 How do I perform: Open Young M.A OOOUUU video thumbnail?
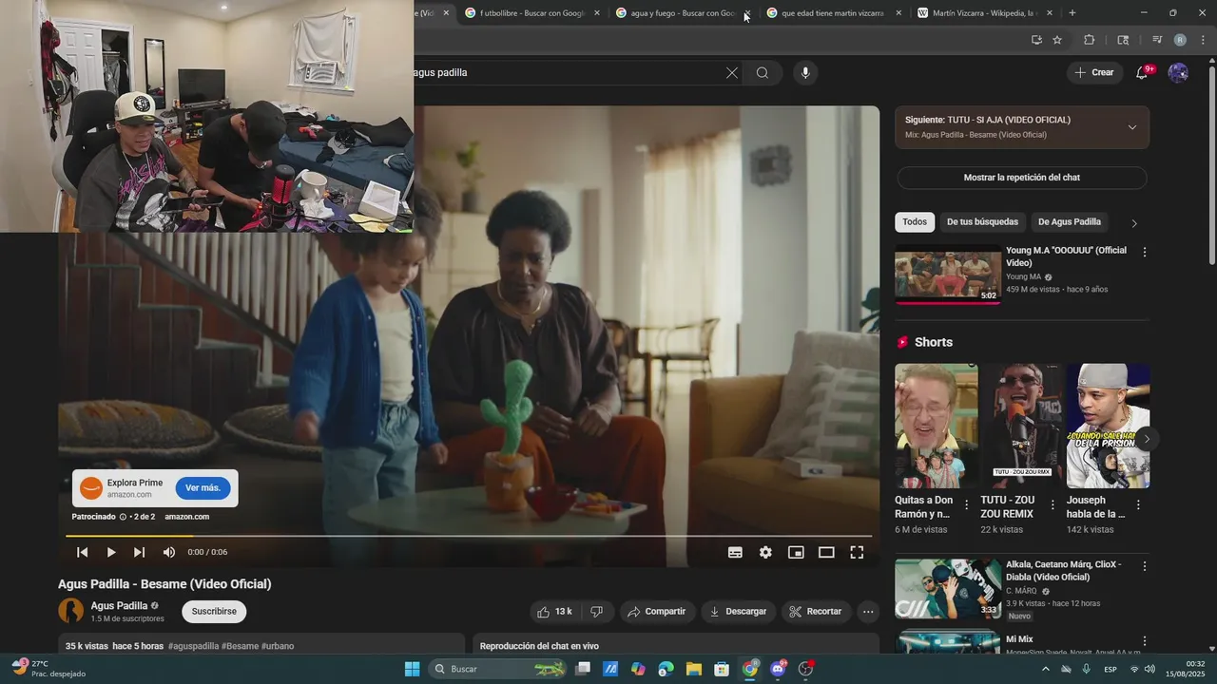point(948,274)
